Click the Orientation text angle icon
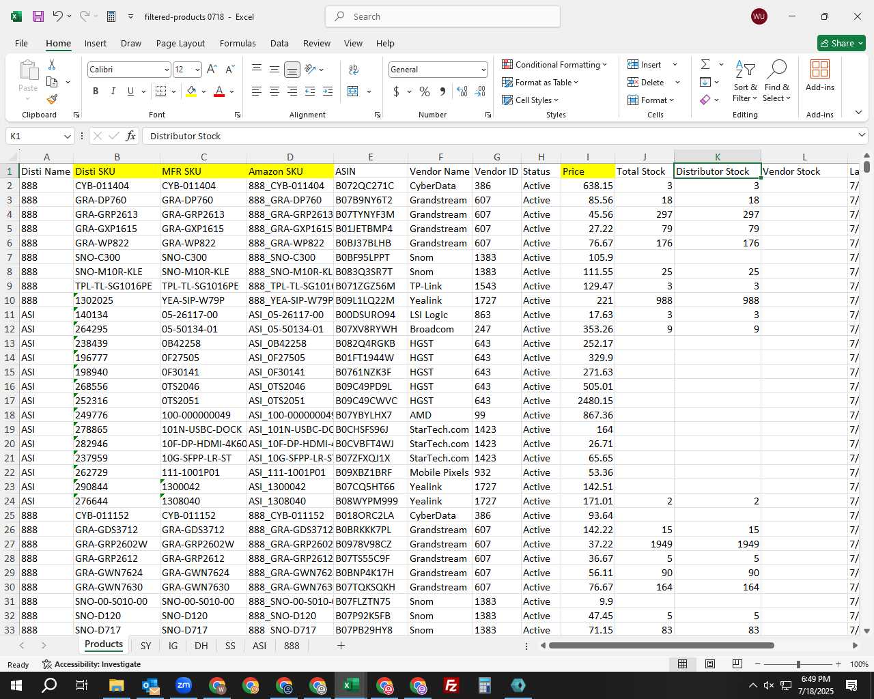The height and width of the screenshot is (699, 874). (x=311, y=69)
